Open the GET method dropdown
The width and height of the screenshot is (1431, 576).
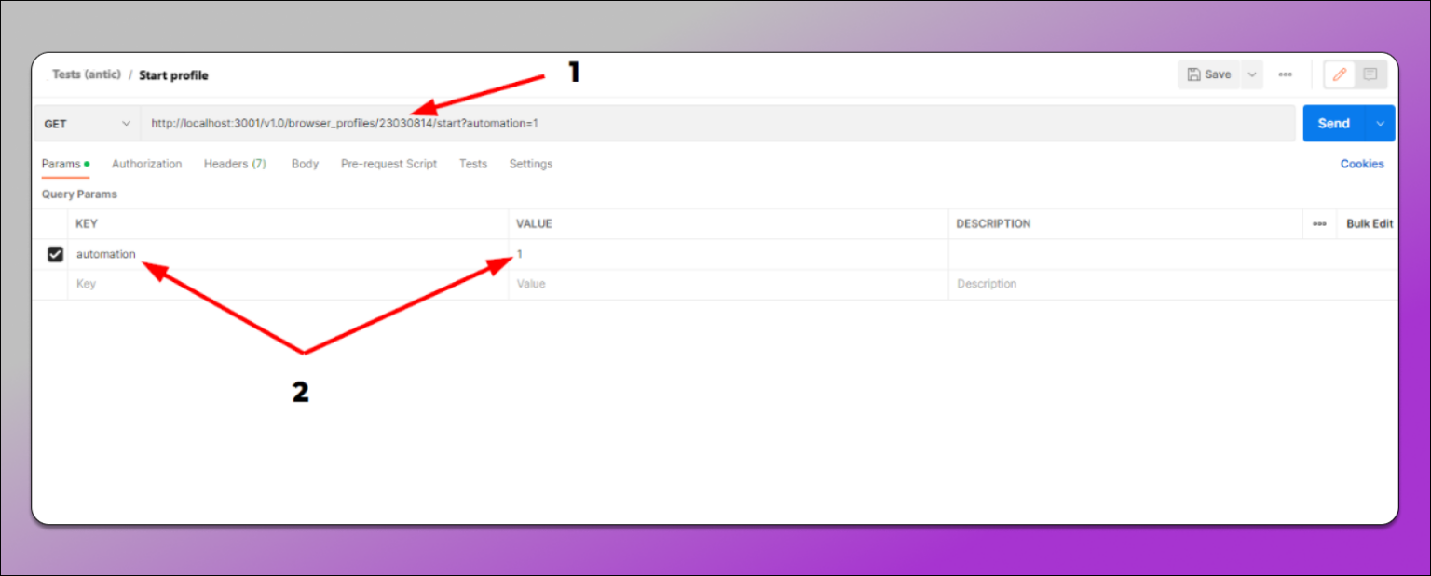point(87,123)
